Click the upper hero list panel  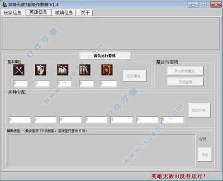tap(111, 33)
